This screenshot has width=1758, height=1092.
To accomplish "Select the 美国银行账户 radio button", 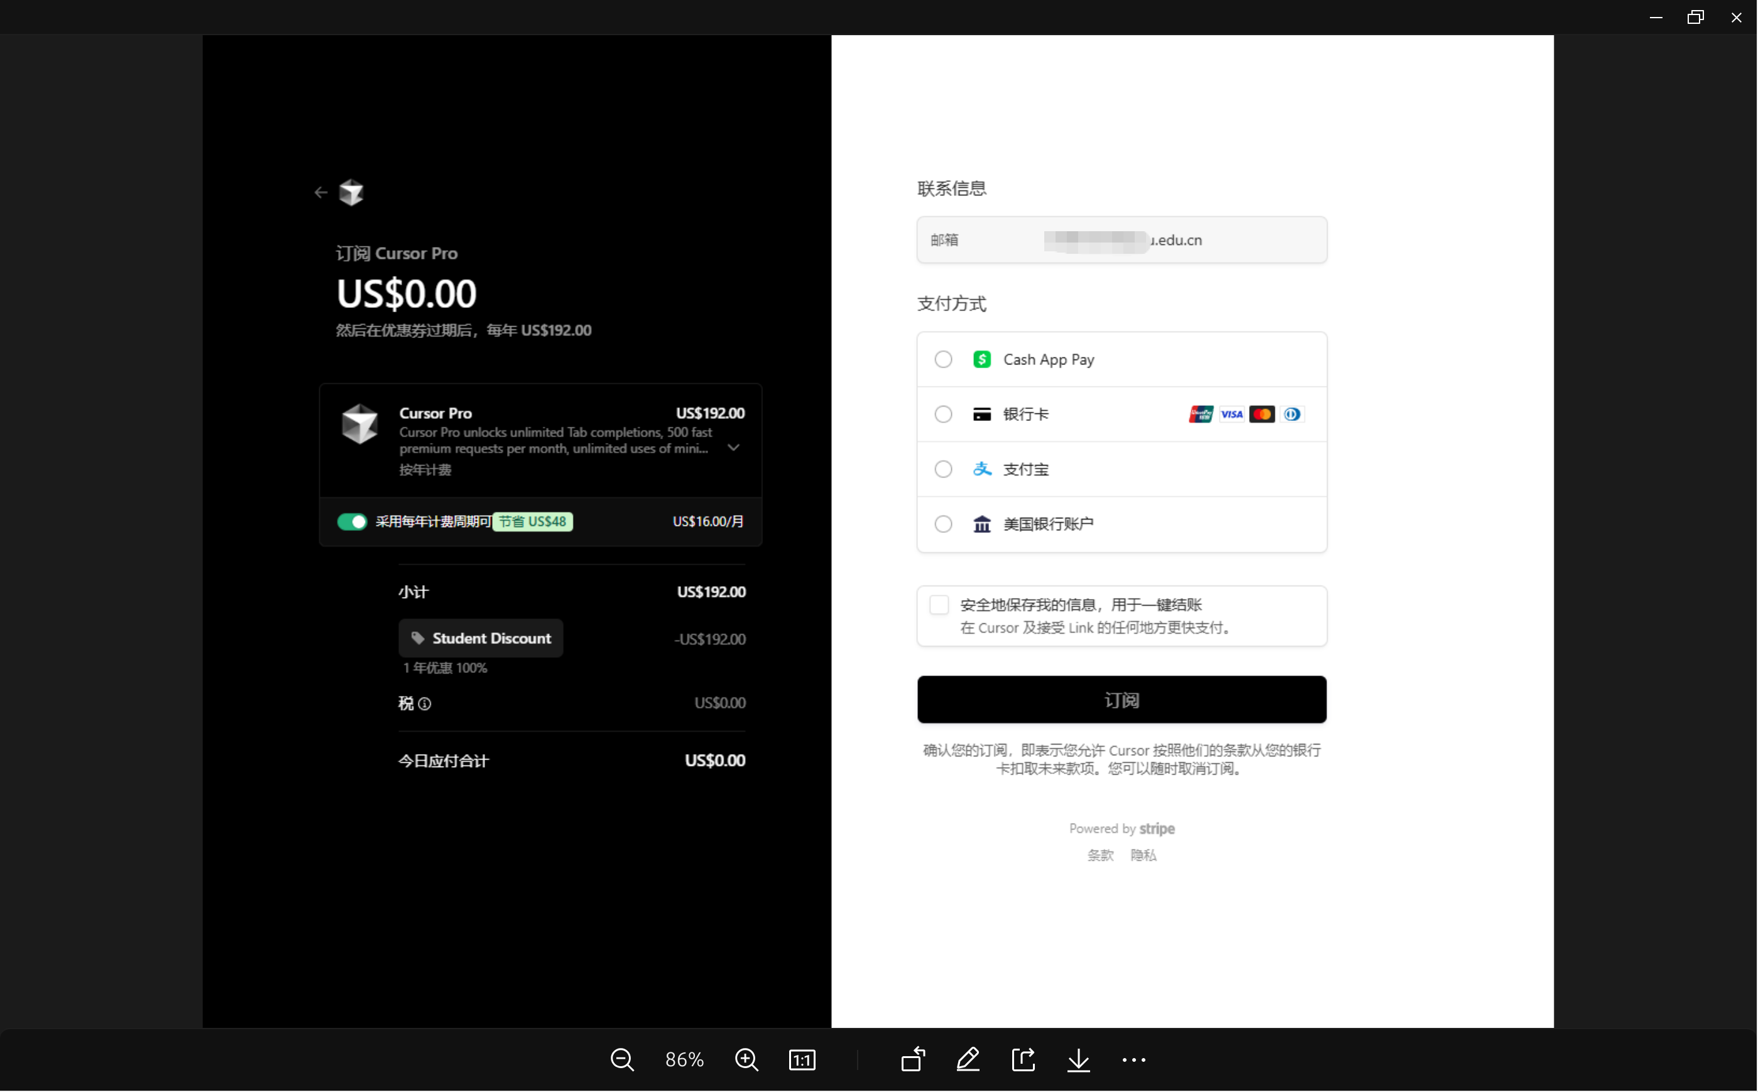I will [x=943, y=525].
